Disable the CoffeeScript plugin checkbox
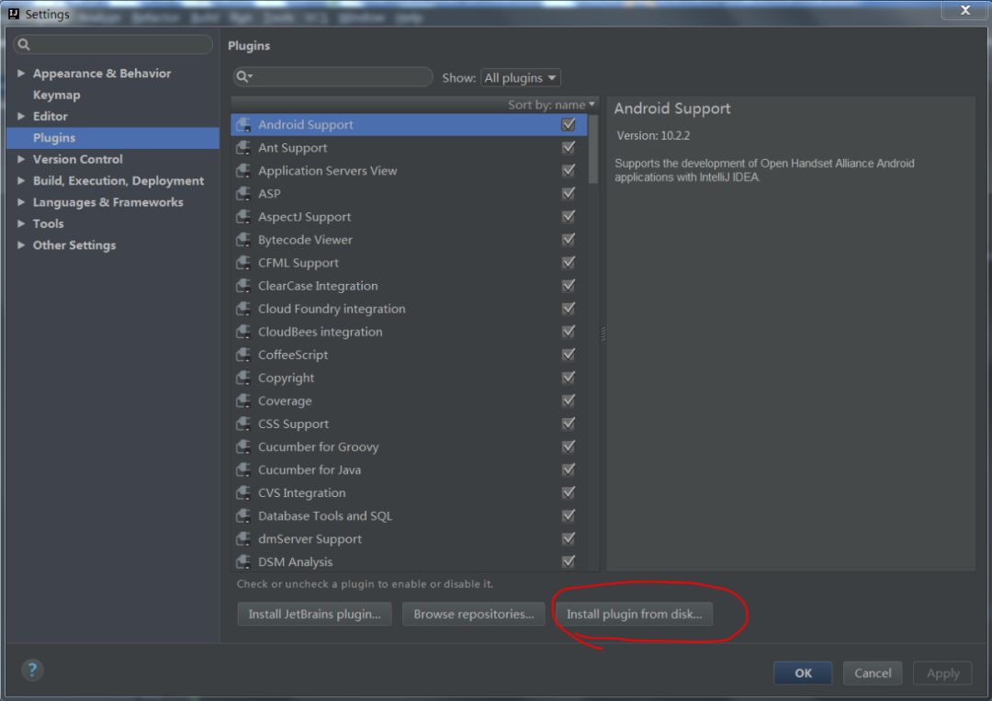This screenshot has height=701, width=992. click(569, 355)
